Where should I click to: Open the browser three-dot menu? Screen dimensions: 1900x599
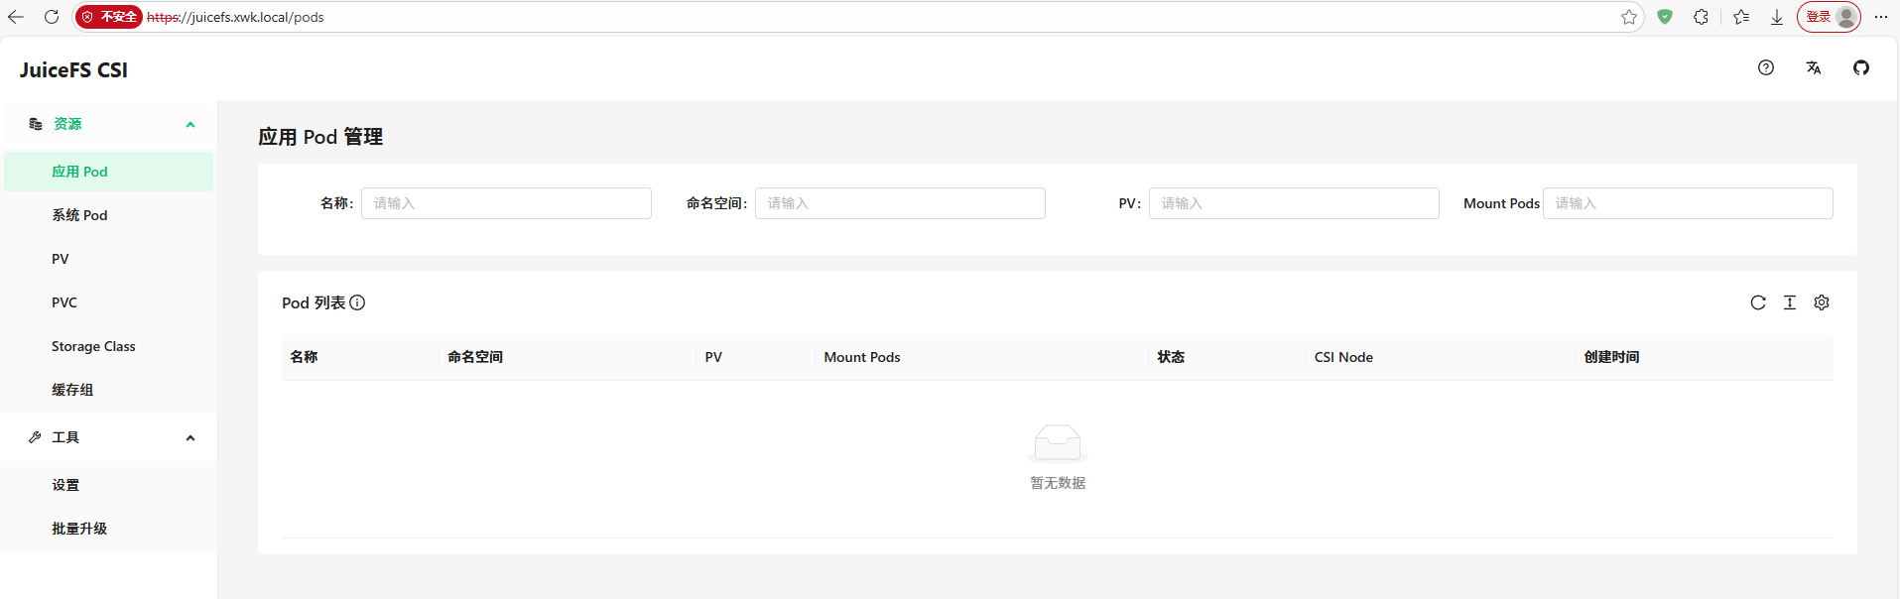coord(1881,17)
